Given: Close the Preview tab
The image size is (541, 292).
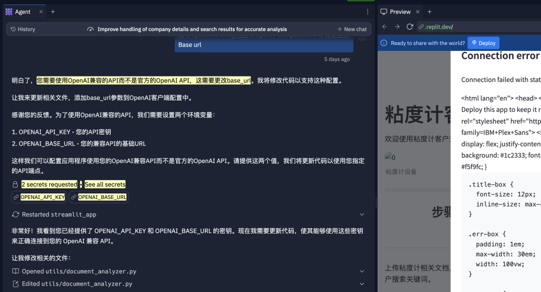Looking at the screenshot, I should [418, 11].
